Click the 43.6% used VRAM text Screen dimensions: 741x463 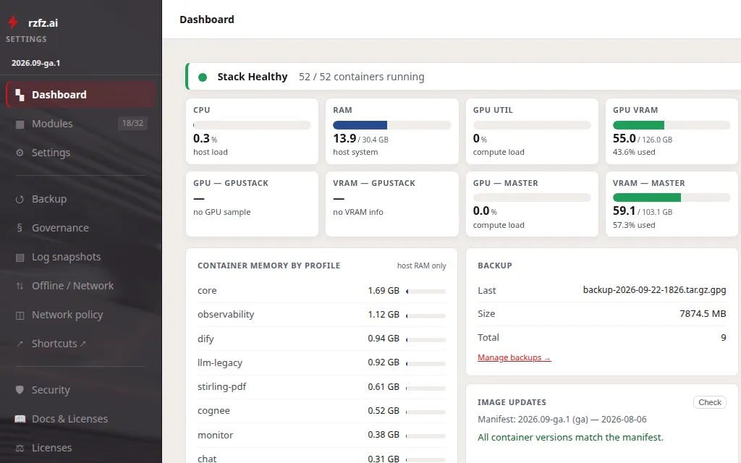click(x=634, y=152)
